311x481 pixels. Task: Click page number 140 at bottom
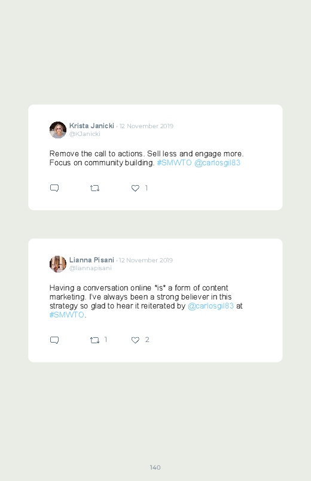(x=155, y=467)
